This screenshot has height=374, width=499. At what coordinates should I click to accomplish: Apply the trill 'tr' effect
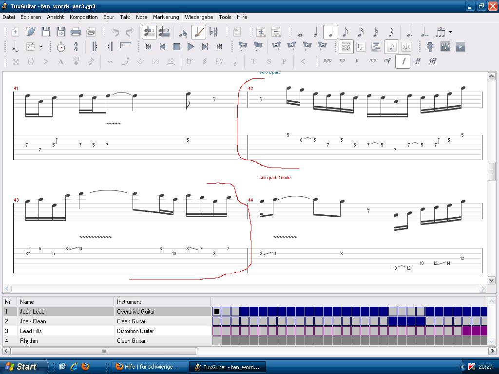click(x=189, y=61)
